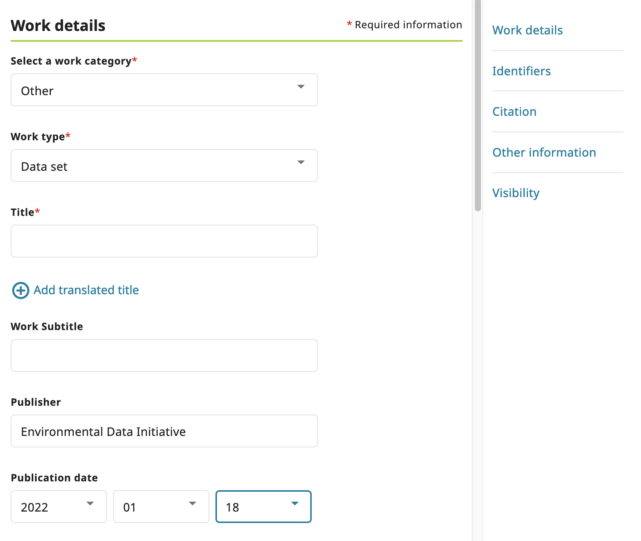Click the plus icon beside Add translated title
This screenshot has width=641, height=541.
pyautogui.click(x=21, y=290)
